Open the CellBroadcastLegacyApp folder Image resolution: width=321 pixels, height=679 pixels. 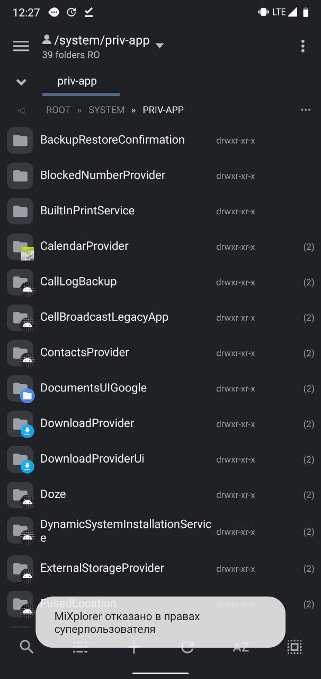[x=160, y=318]
